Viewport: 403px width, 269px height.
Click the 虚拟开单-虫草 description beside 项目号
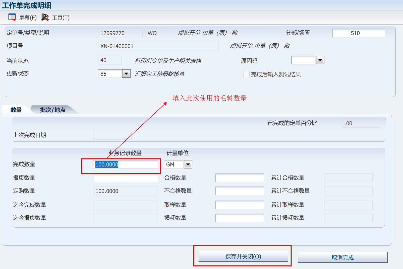260,46
